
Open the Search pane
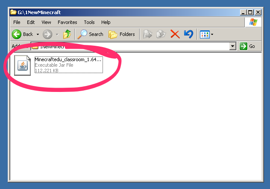coord(91,34)
